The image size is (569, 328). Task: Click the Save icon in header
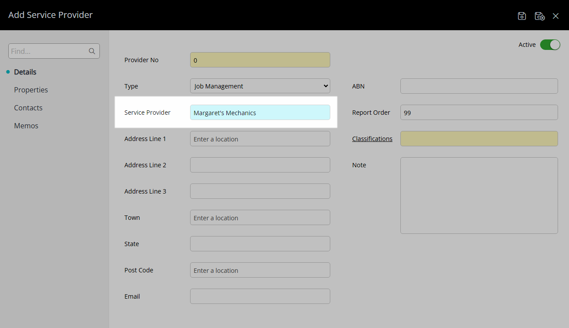click(522, 16)
